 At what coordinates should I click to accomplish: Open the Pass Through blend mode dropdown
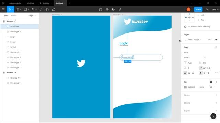tap(195, 40)
